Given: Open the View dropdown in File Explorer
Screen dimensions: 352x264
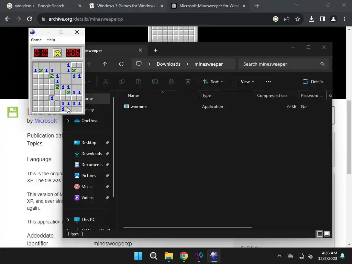Looking at the screenshot, I should pos(243,82).
